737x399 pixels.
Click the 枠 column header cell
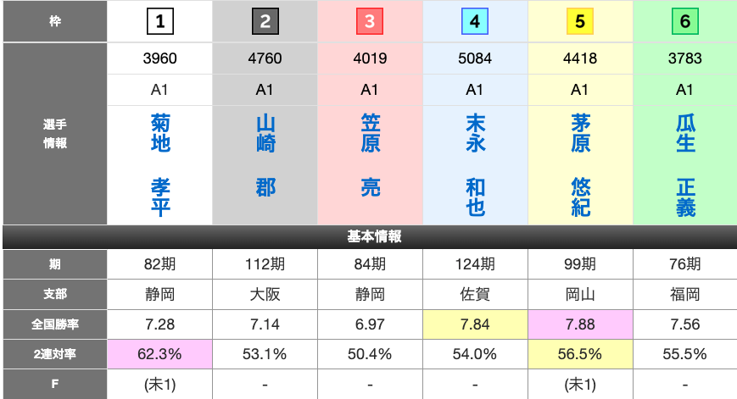point(54,22)
